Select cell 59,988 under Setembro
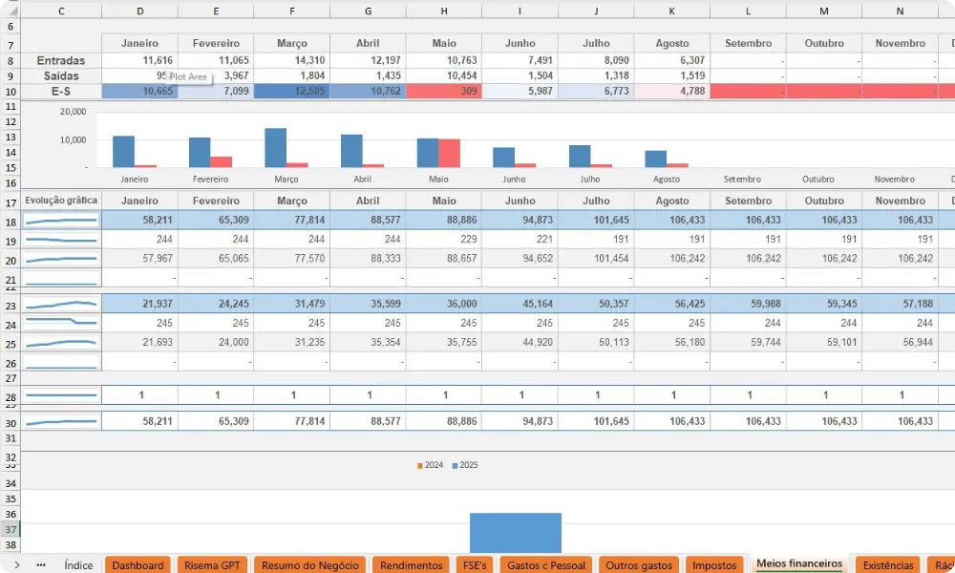Screen dimensions: 955x573 [748, 304]
